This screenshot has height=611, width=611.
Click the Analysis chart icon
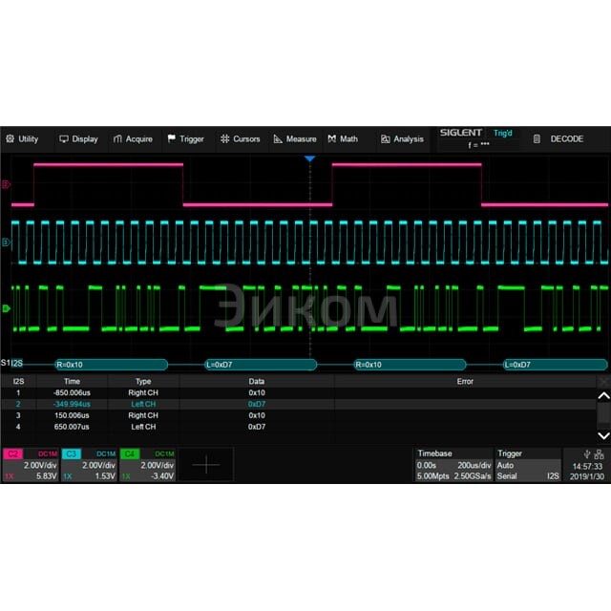(386, 139)
